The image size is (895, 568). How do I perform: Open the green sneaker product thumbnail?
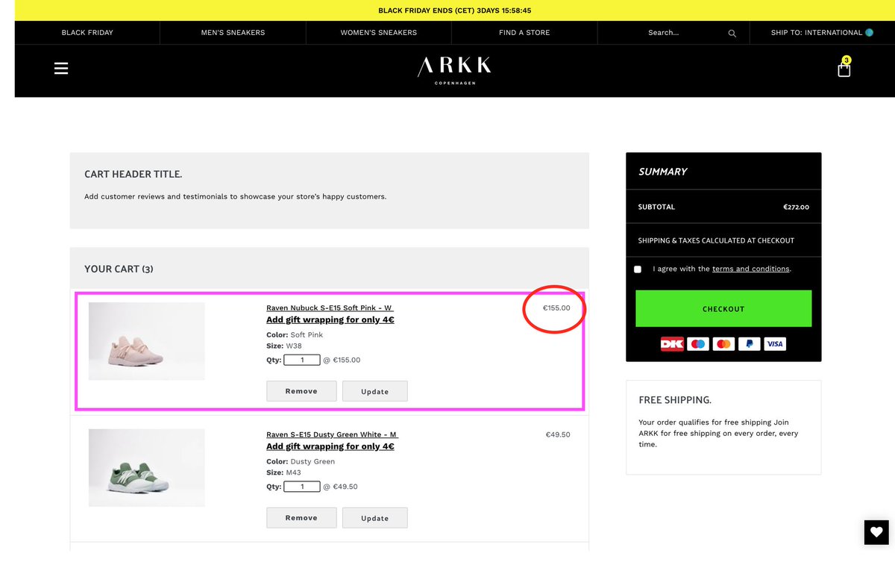point(146,468)
